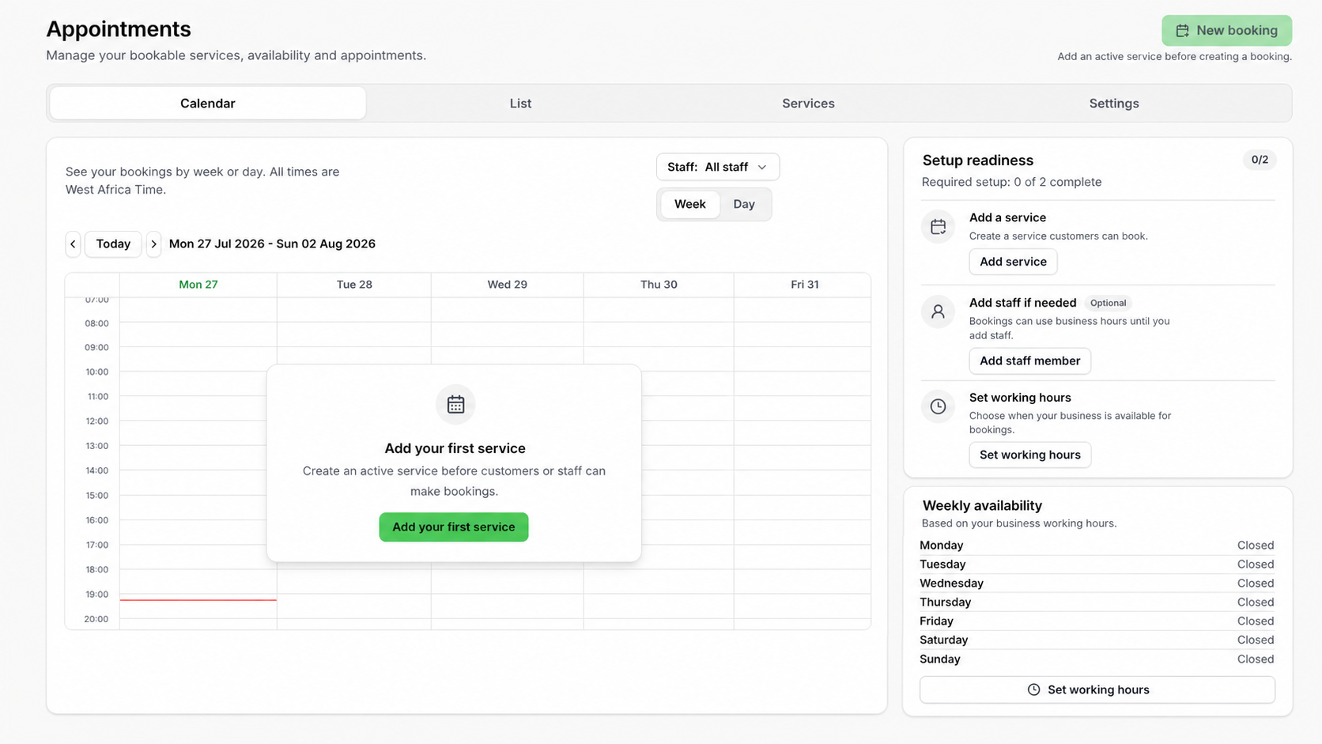The height and width of the screenshot is (744, 1322).
Task: Select the Fri 31 column header
Action: [804, 285]
